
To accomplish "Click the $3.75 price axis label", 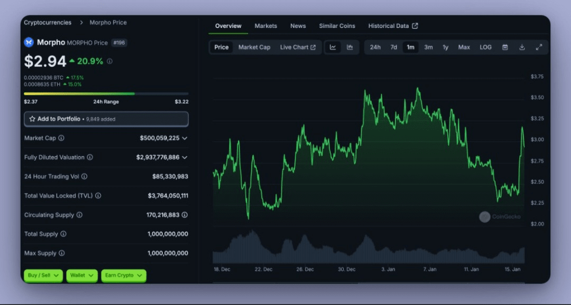I will [537, 77].
